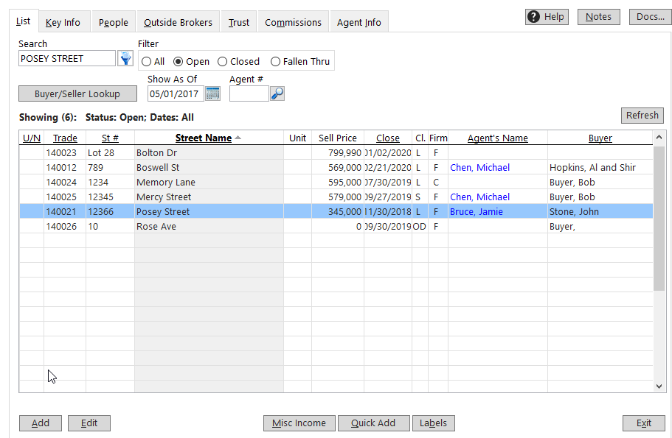Click inside the Search text field

pyautogui.click(x=66, y=57)
